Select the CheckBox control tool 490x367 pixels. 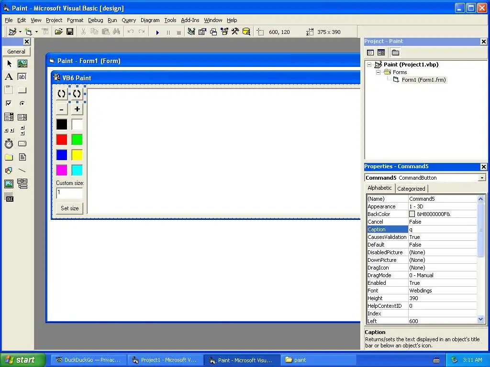[x=9, y=103]
